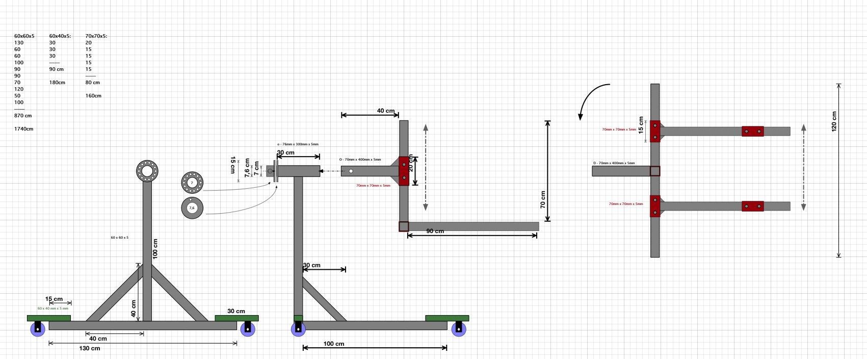Select the bearing ring atop the front-view post
Screen dimensions: 867x359
point(147,171)
